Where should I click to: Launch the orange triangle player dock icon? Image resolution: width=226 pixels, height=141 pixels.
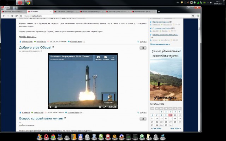[x=115, y=137]
